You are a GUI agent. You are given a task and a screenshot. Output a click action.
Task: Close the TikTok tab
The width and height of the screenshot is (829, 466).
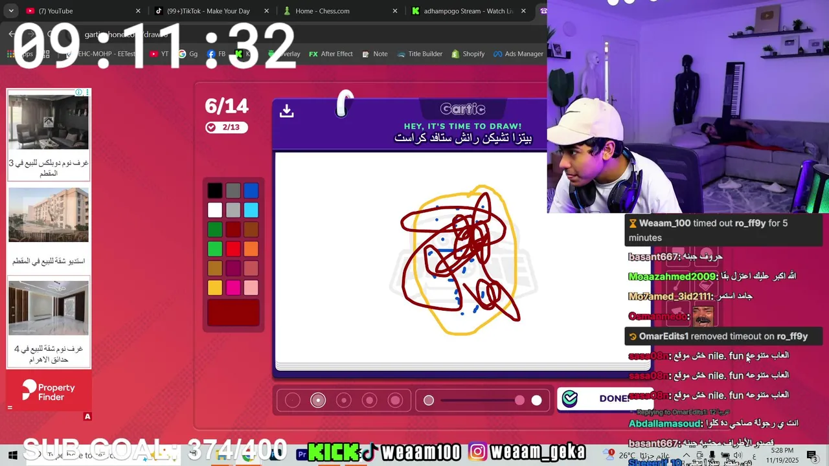[267, 11]
